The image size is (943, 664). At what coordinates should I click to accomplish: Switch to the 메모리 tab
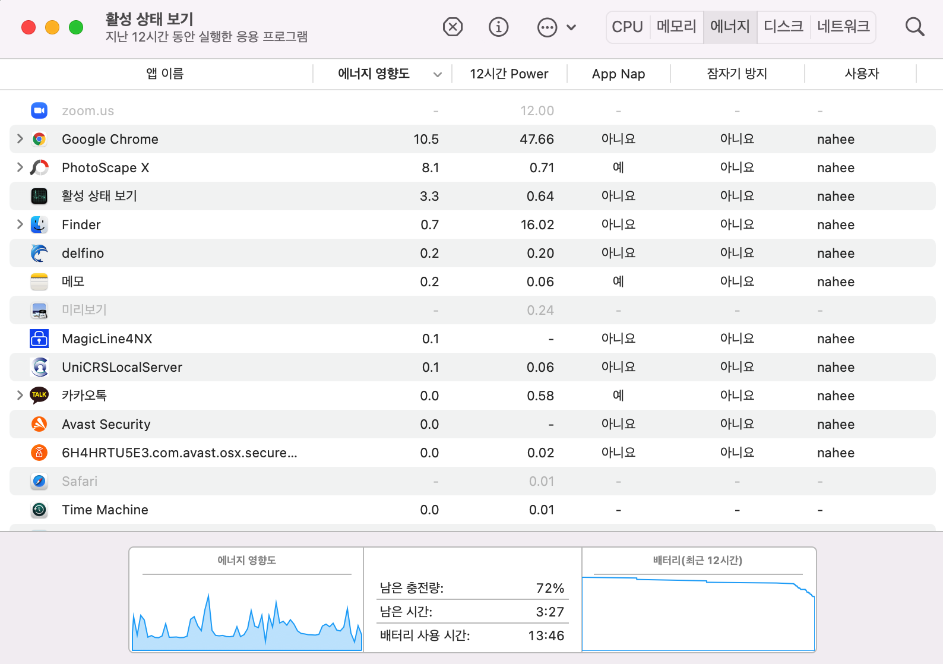coord(676,27)
